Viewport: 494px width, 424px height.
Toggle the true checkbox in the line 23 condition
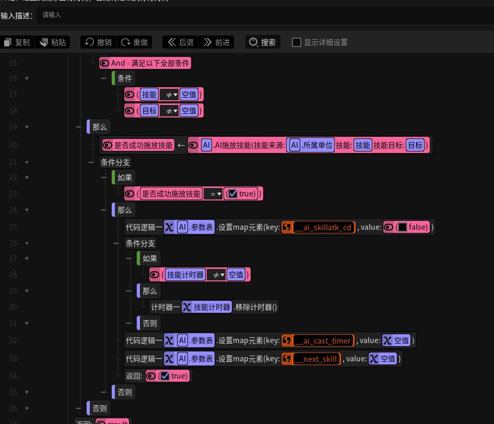click(x=233, y=194)
